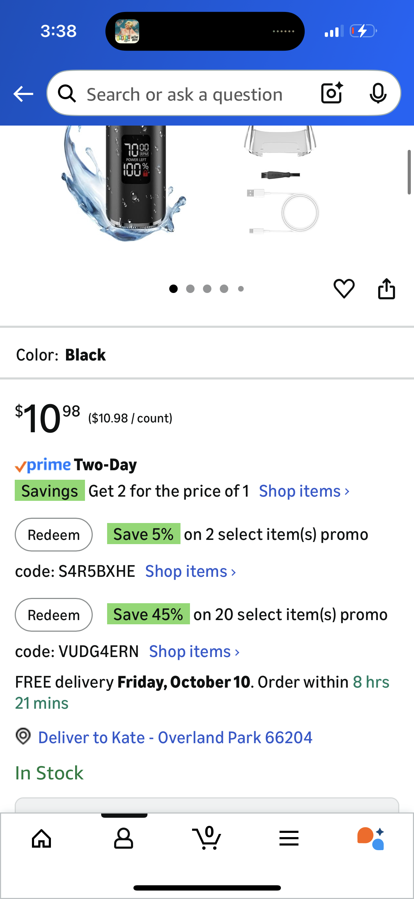Screen dimensions: 414x899
Task: Tap the location pin icon
Action: (x=23, y=736)
